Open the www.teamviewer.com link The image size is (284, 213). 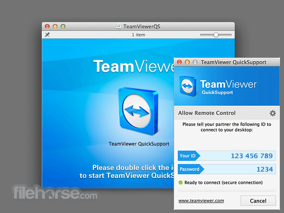(x=201, y=201)
